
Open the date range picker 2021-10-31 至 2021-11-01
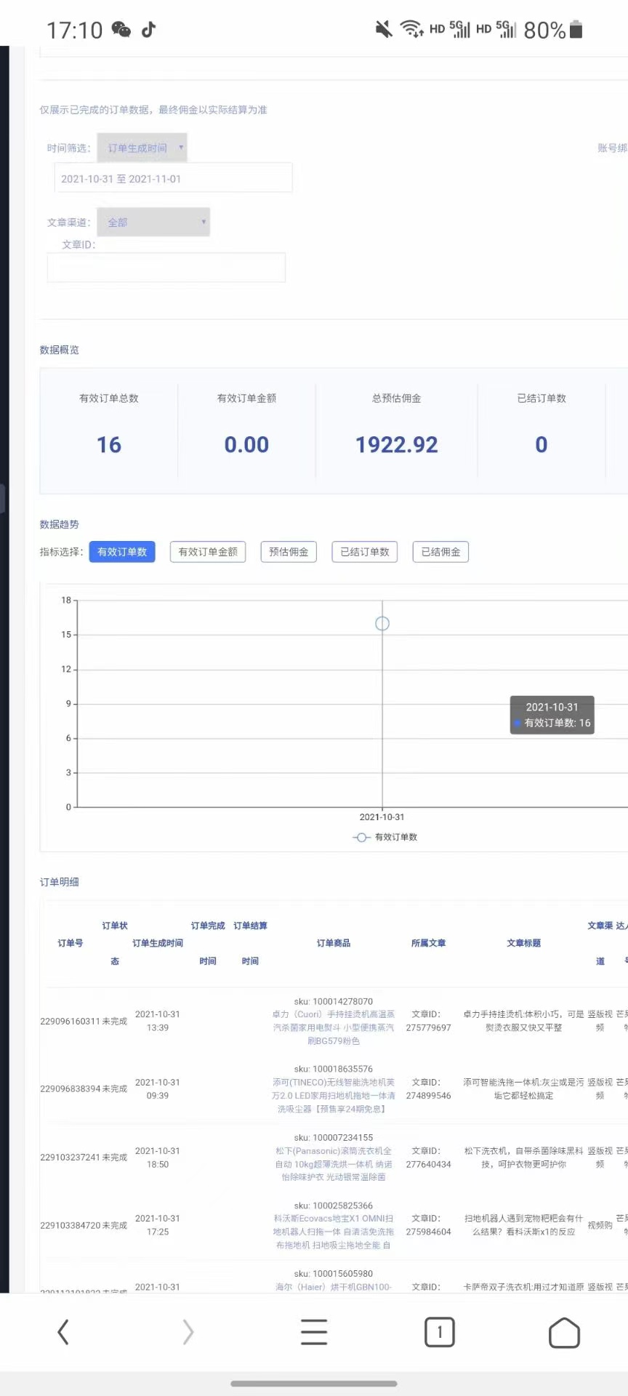(173, 178)
